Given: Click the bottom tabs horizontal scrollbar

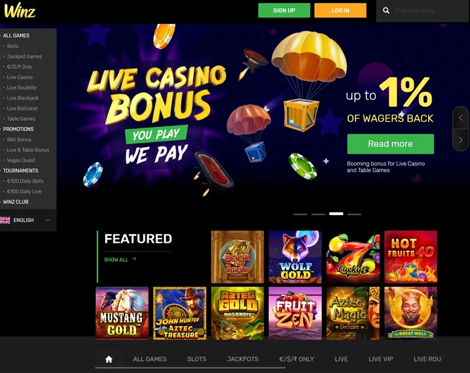Looking at the screenshot, I should pyautogui.click(x=190, y=368).
